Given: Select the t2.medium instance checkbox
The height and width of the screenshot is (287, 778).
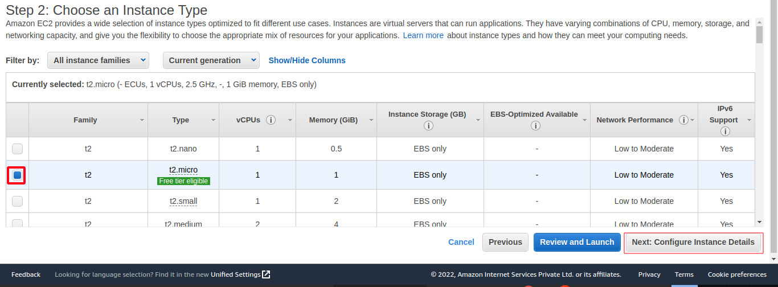Looking at the screenshot, I should (18, 223).
